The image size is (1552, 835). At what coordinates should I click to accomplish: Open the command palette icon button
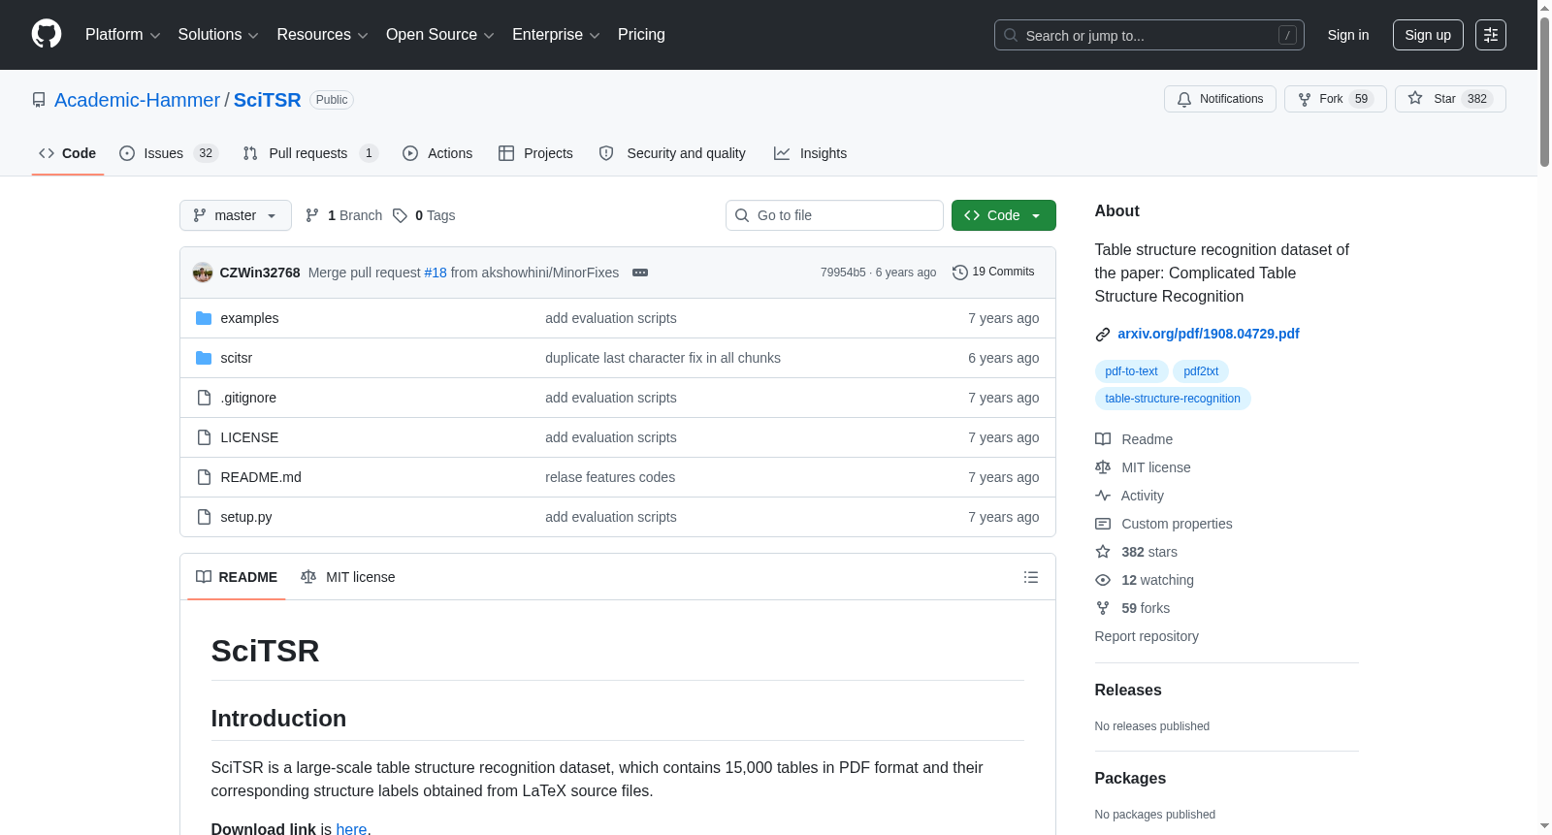(x=1491, y=35)
